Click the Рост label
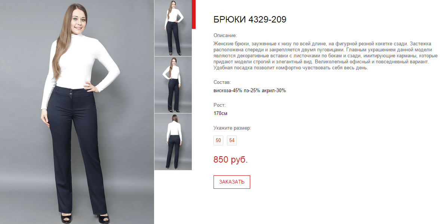Screen dimensions: 445x224 (220, 105)
